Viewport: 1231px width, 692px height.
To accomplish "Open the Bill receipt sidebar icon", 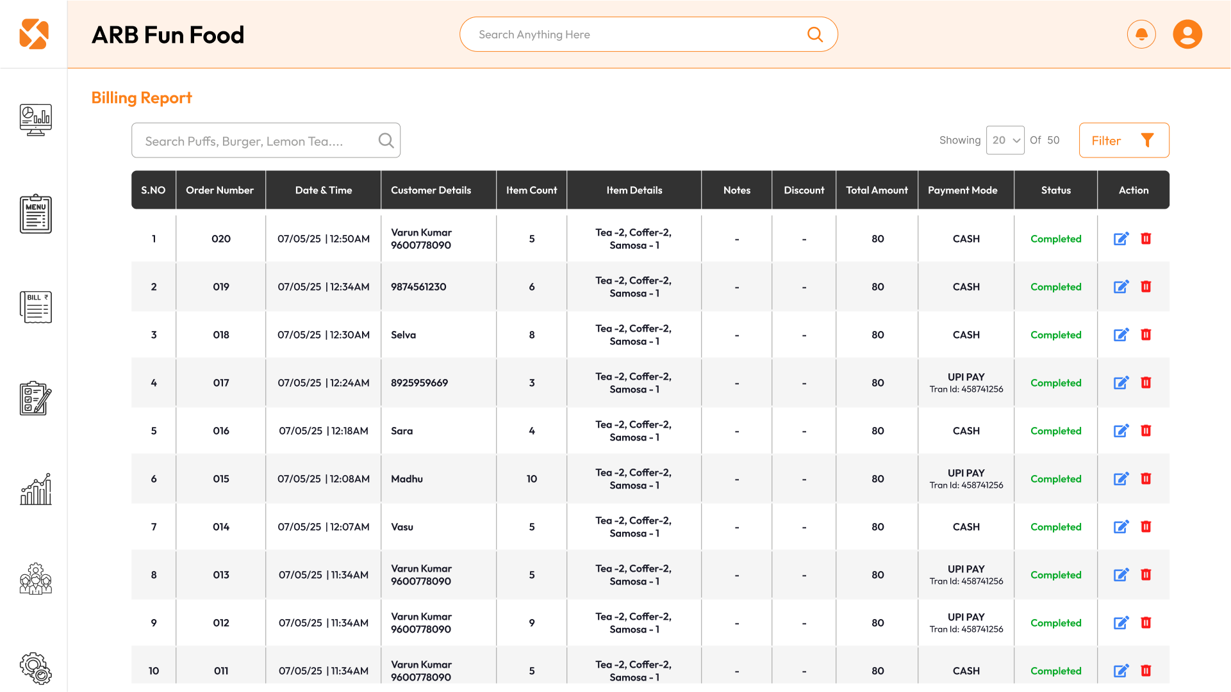I will pyautogui.click(x=36, y=307).
